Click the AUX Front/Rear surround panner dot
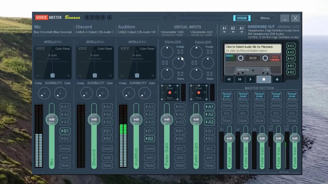 pyautogui.click(x=199, y=93)
